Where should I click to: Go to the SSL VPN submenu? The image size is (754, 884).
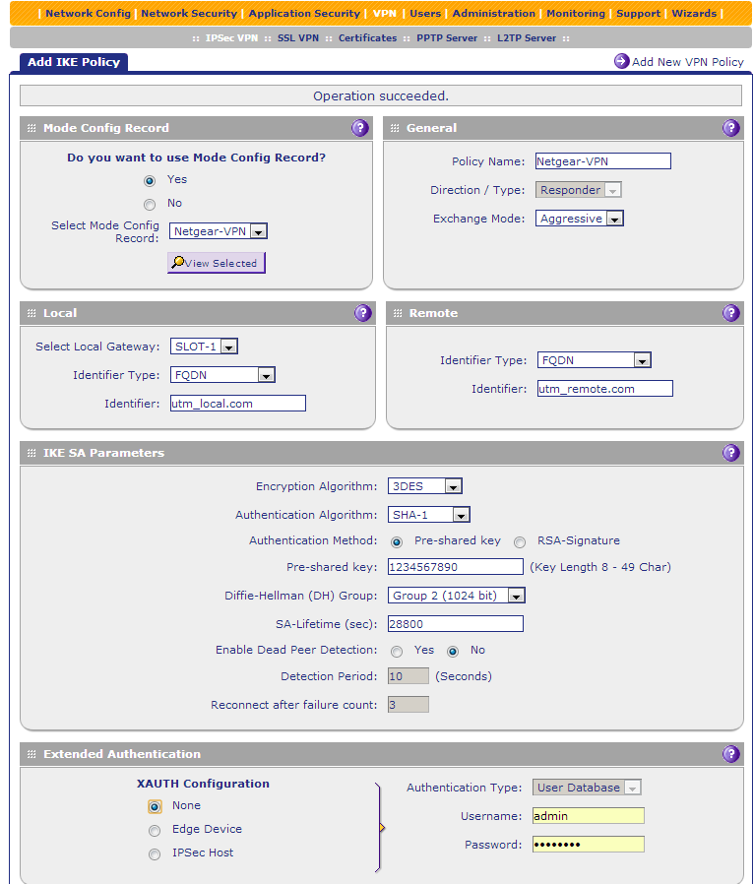click(x=297, y=37)
